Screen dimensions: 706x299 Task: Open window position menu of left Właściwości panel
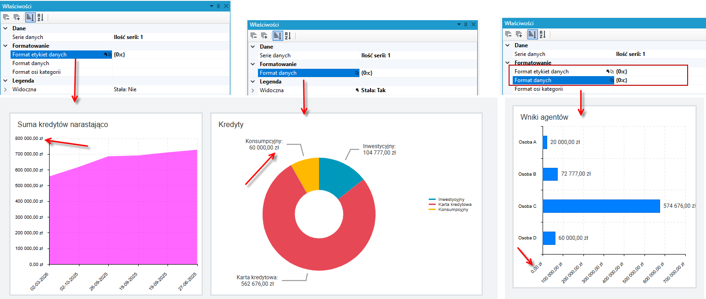pos(211,6)
